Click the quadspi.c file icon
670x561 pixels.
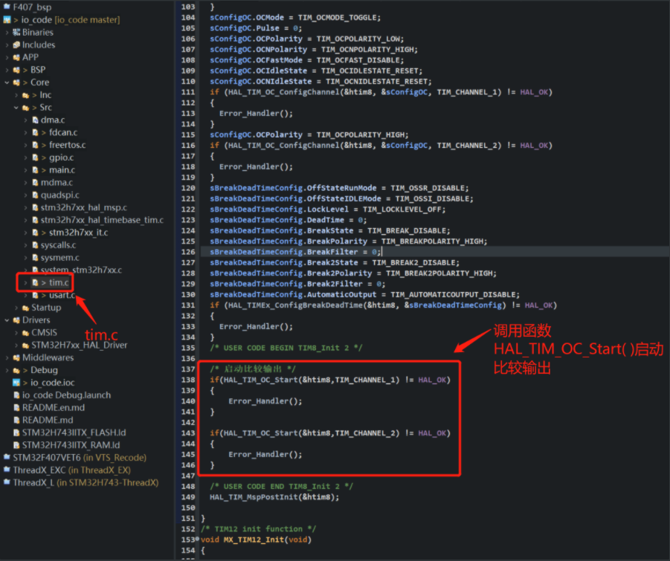pyautogui.click(x=35, y=195)
